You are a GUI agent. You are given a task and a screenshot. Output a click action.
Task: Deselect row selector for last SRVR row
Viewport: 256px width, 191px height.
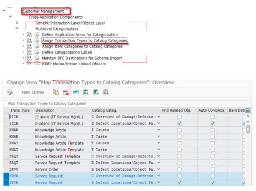pos(6,183)
